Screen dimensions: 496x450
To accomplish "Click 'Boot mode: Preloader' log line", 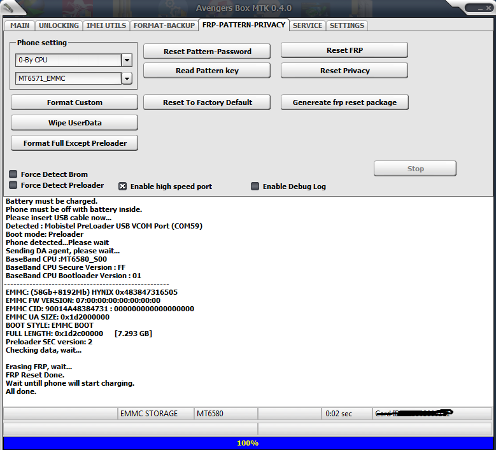I will [45, 234].
